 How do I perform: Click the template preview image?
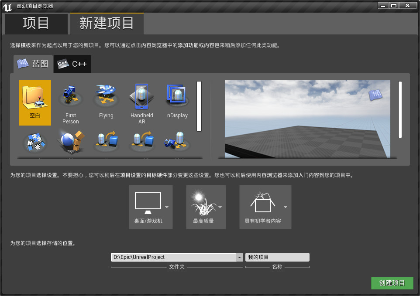[x=307, y=119]
